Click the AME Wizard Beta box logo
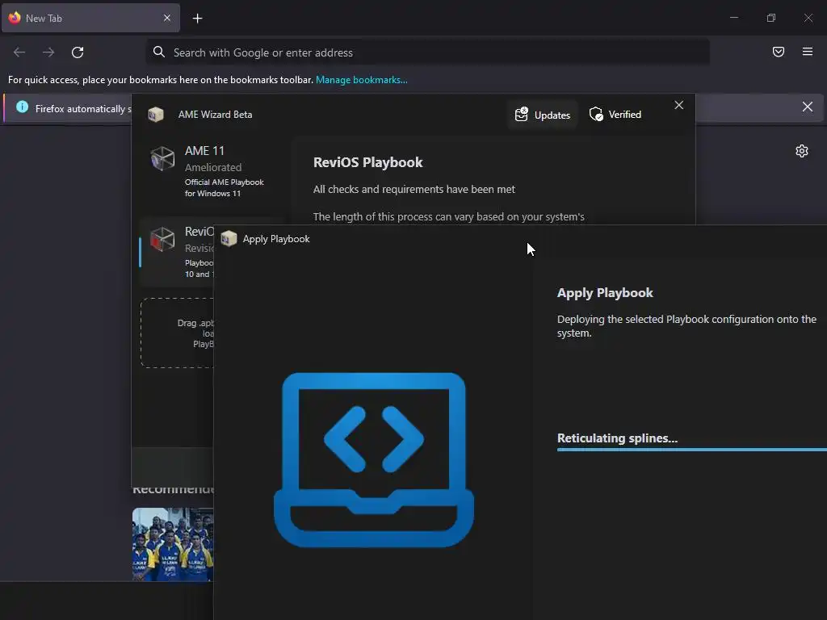 (x=156, y=115)
